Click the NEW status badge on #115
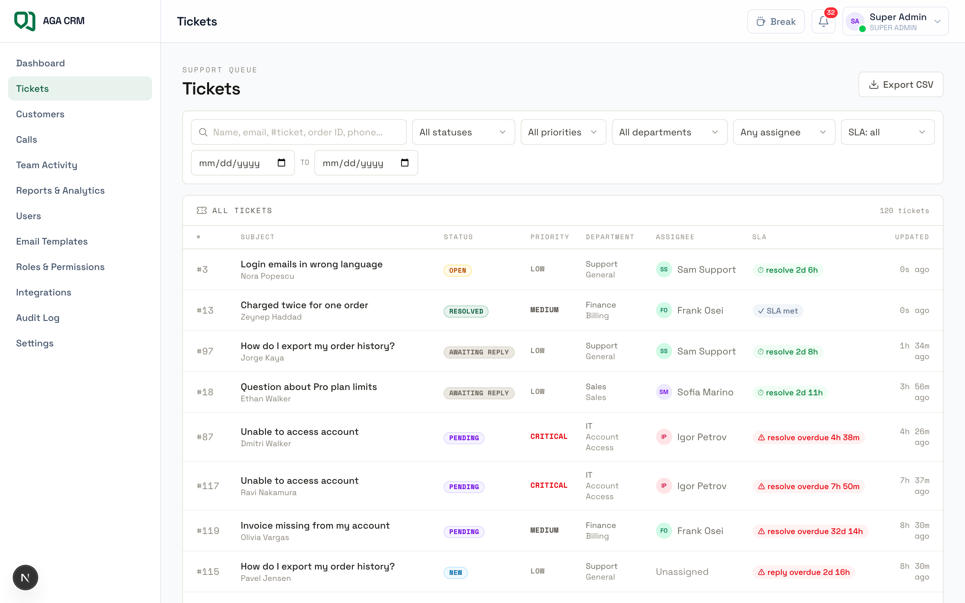The height and width of the screenshot is (603, 965). click(455, 573)
